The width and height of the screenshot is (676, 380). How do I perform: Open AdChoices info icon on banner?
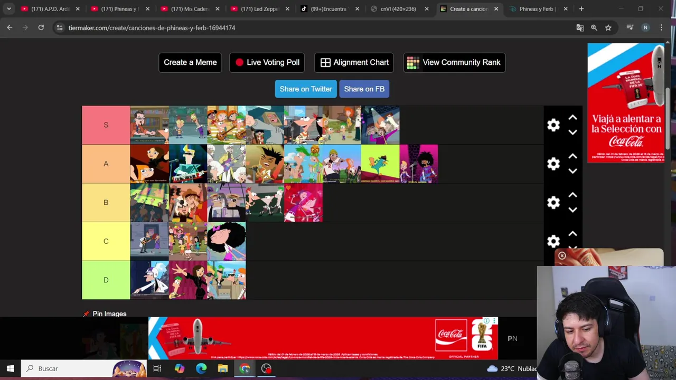point(486,321)
